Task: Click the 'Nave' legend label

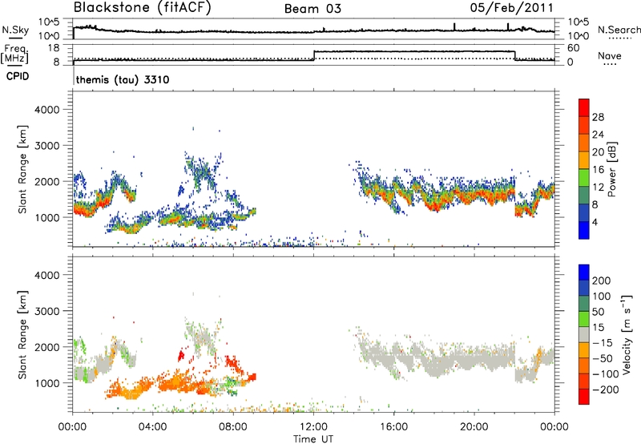Action: point(609,55)
